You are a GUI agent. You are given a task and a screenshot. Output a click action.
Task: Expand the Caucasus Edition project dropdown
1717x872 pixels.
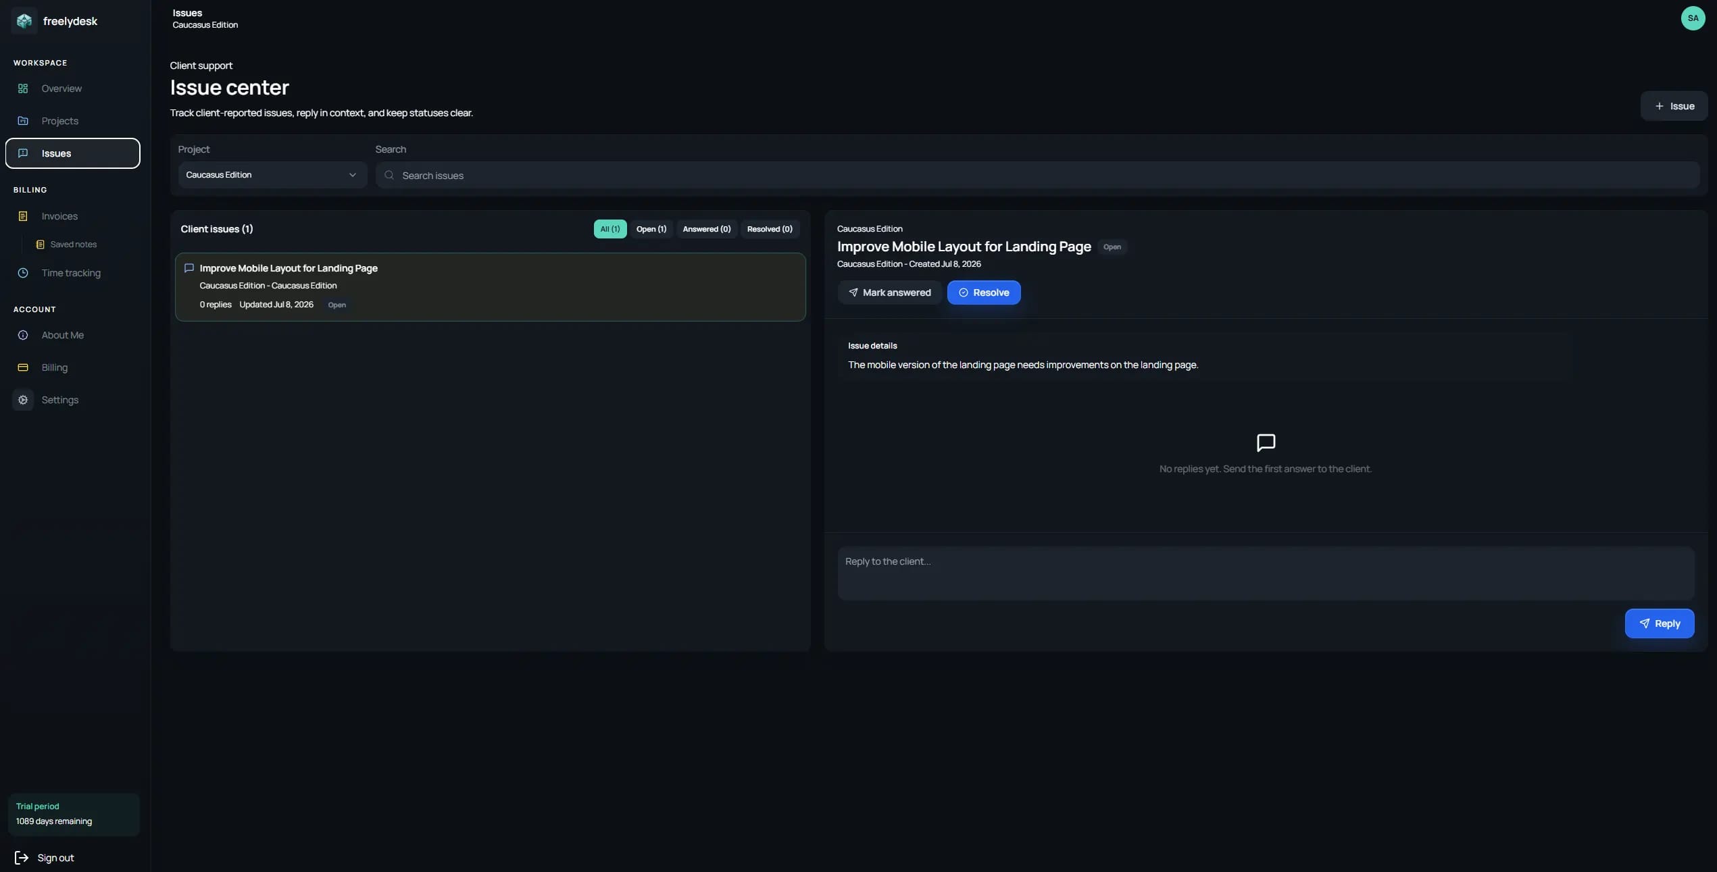click(x=272, y=175)
